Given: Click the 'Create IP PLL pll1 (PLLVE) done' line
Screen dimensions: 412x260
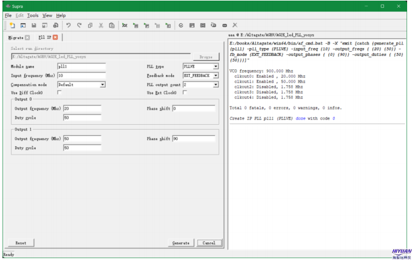Looking at the screenshot, I should 282,118.
